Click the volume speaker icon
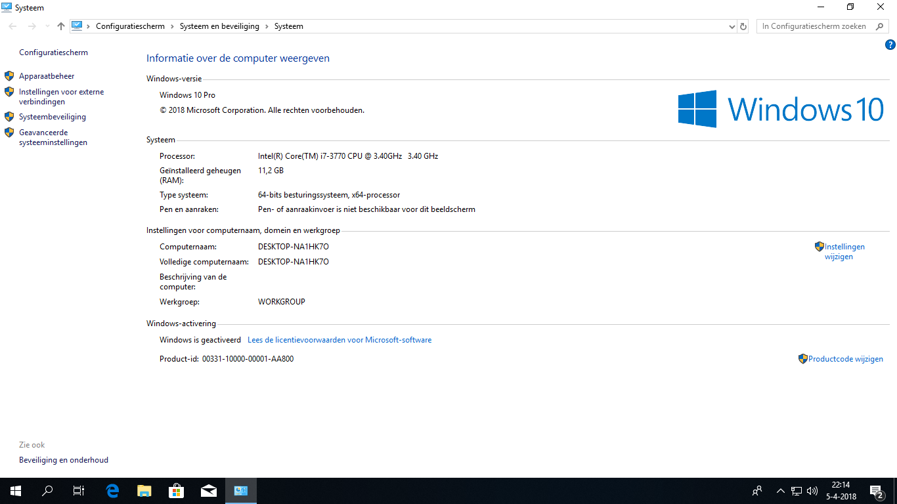Image resolution: width=897 pixels, height=504 pixels. tap(812, 491)
